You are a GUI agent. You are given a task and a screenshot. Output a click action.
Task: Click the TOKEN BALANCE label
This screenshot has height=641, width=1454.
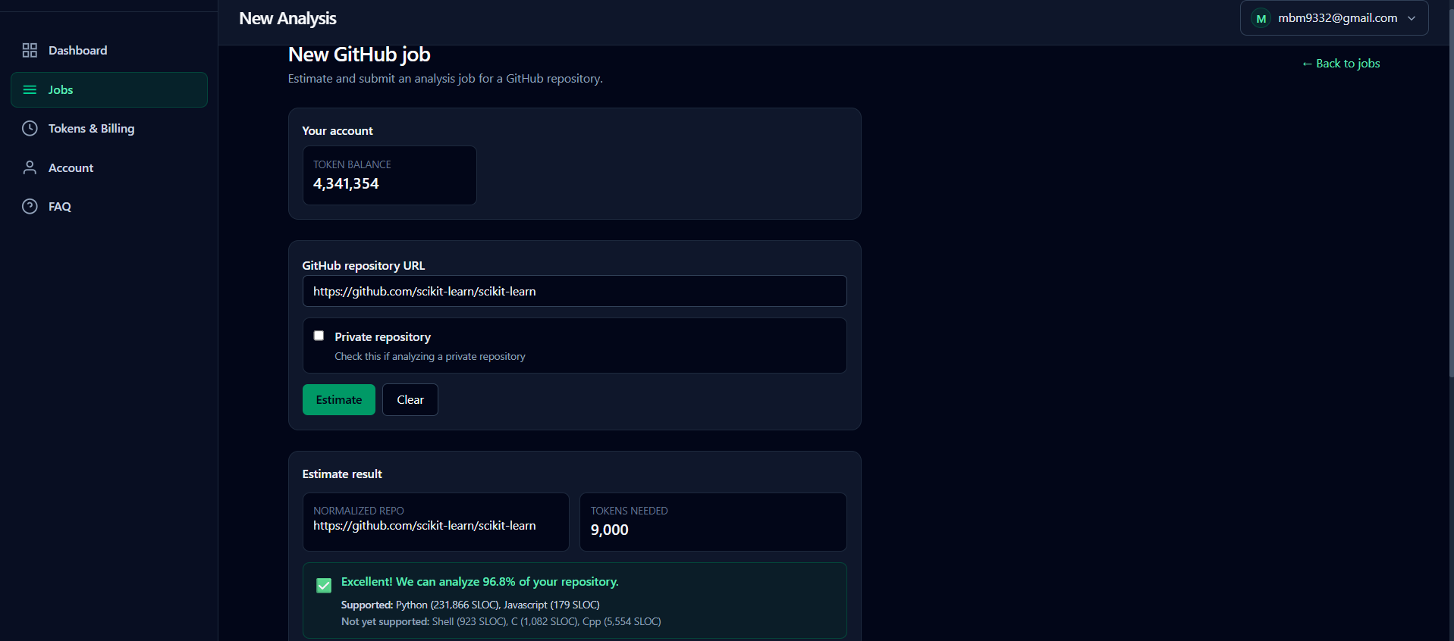click(x=352, y=164)
